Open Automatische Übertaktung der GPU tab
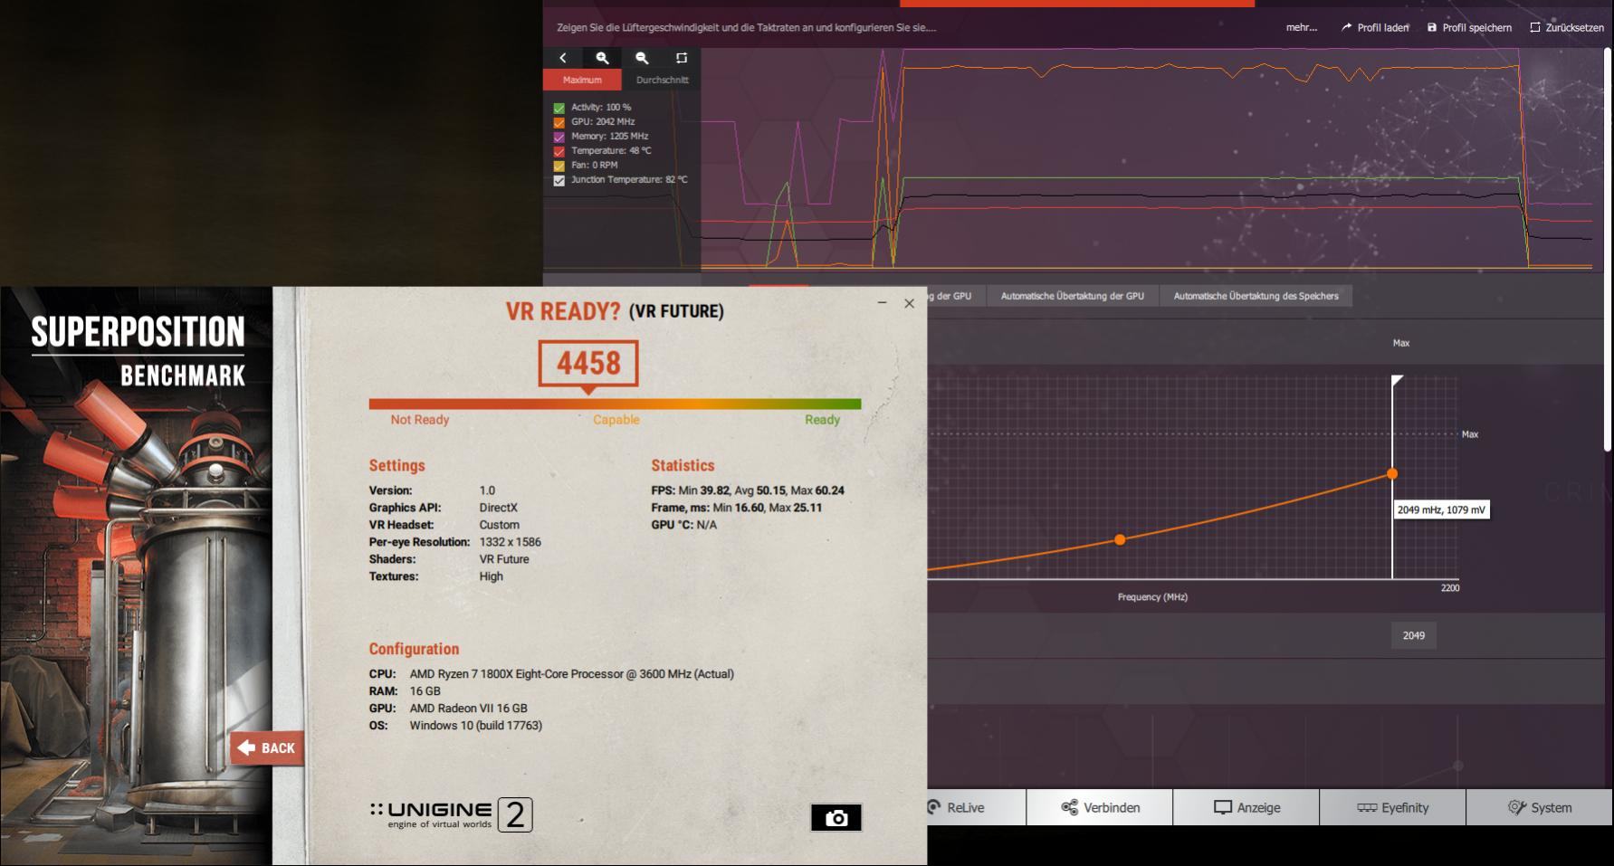This screenshot has width=1614, height=866. pyautogui.click(x=1072, y=296)
